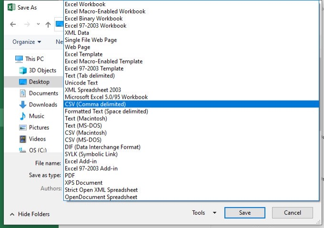Click the 3D Objects cube icon
The height and width of the screenshot is (228, 324).
click(23, 70)
